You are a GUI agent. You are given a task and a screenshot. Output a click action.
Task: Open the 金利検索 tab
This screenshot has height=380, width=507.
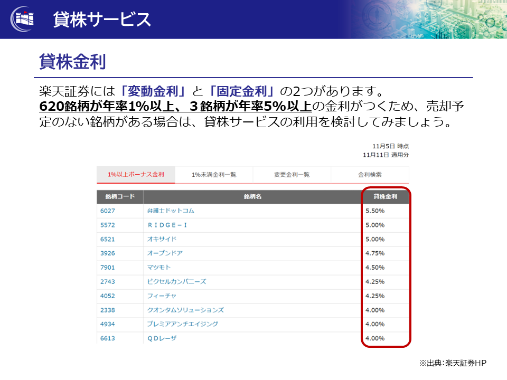(x=370, y=175)
